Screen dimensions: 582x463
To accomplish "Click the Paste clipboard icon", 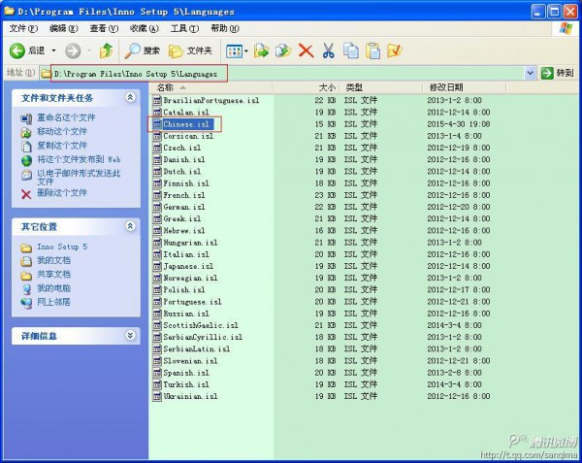I will [373, 50].
